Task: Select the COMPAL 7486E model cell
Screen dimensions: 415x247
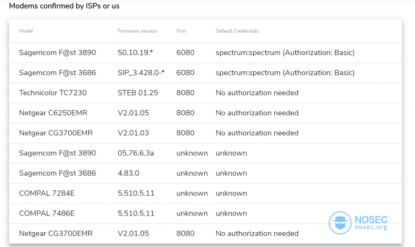Action: pyautogui.click(x=47, y=213)
